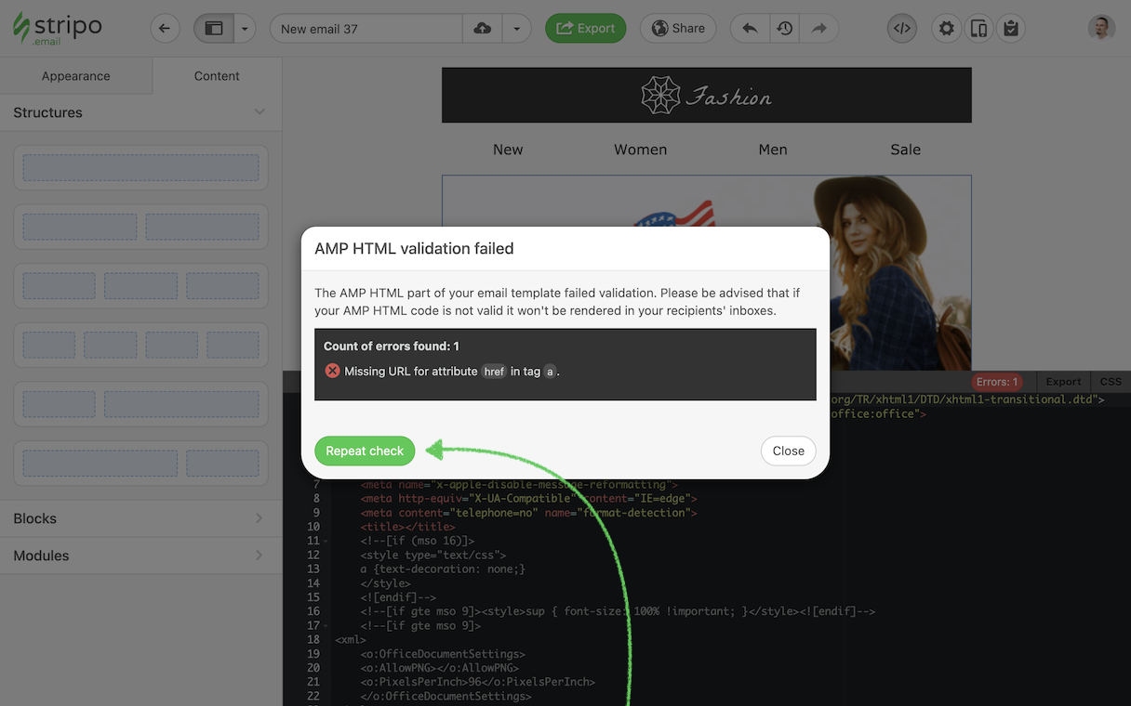Close the AMP validation dialog
Image resolution: width=1131 pixels, height=706 pixels.
[788, 451]
